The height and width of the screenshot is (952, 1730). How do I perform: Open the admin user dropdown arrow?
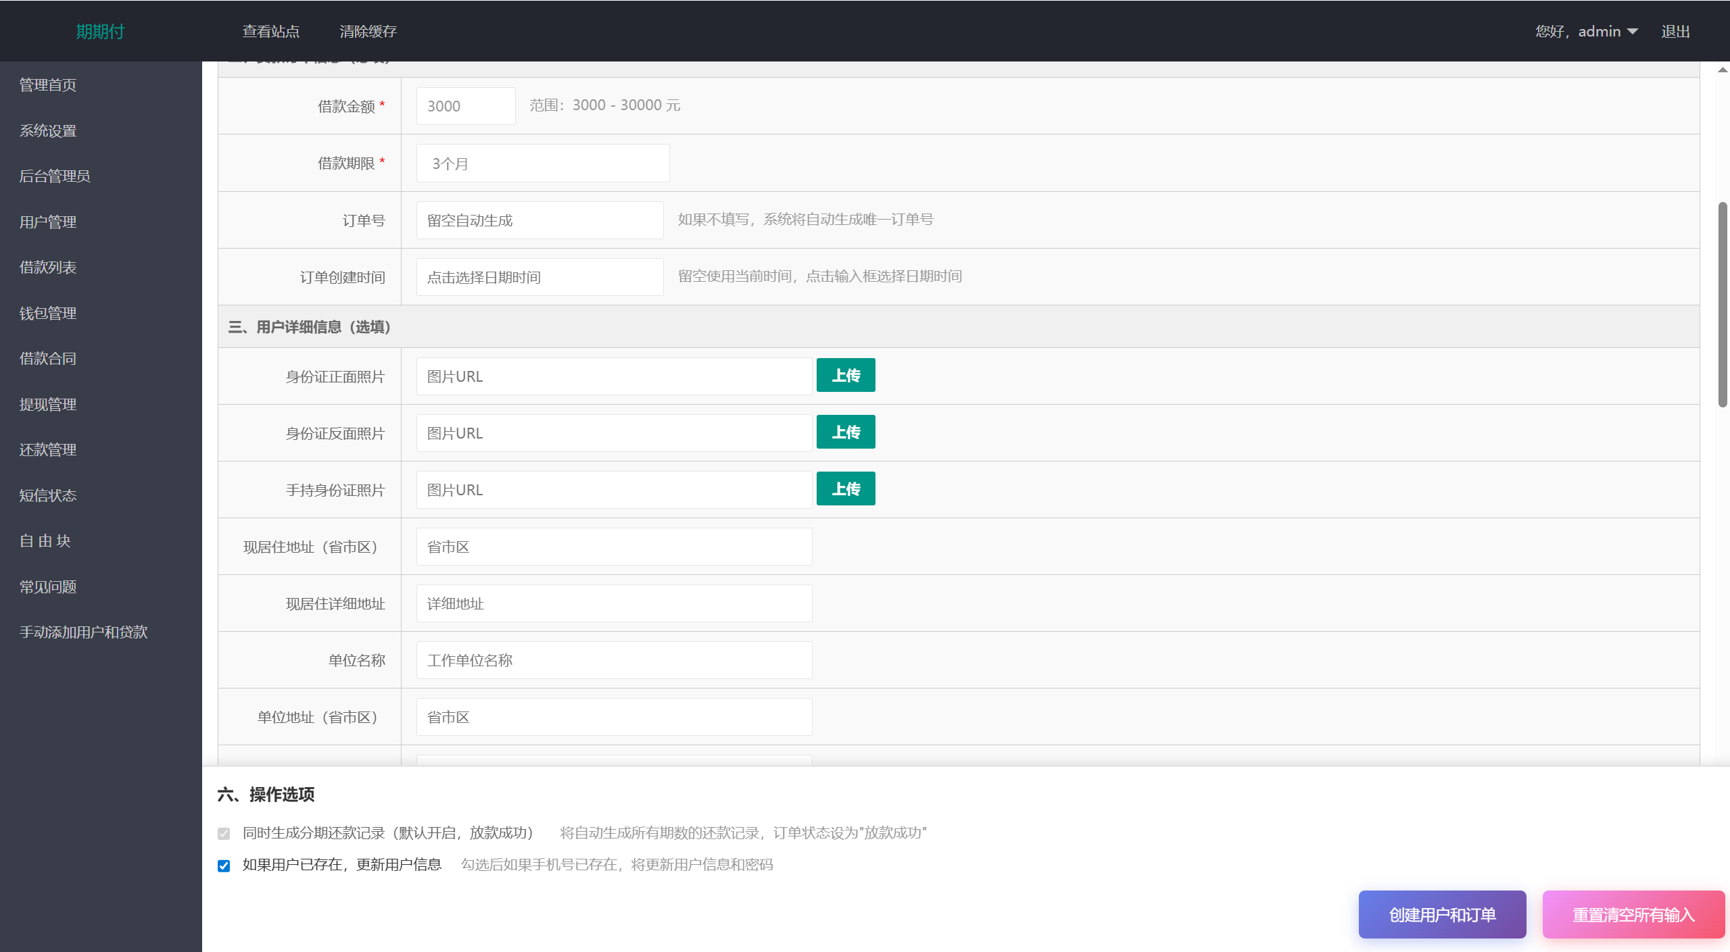click(x=1633, y=32)
